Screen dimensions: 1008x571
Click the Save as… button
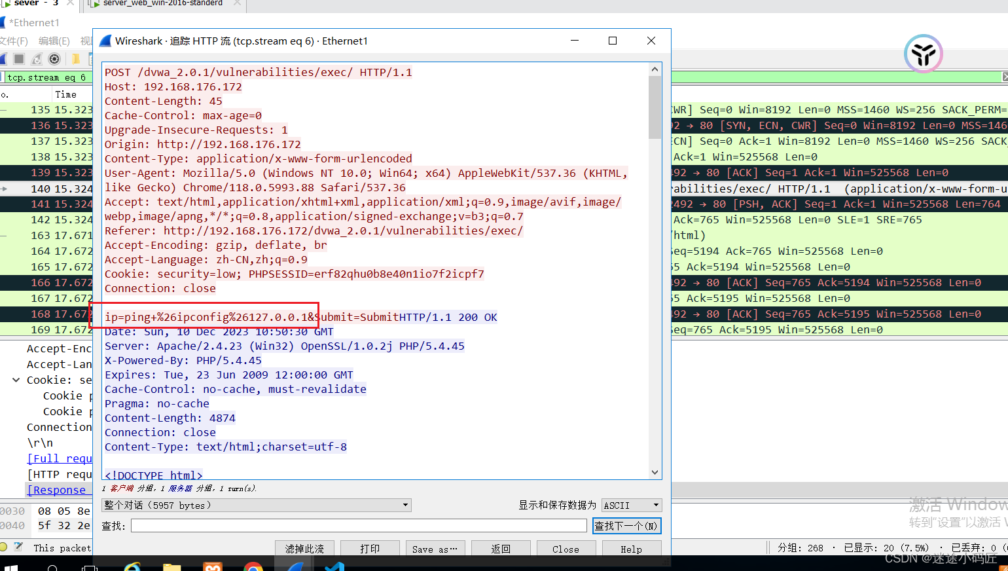click(435, 549)
